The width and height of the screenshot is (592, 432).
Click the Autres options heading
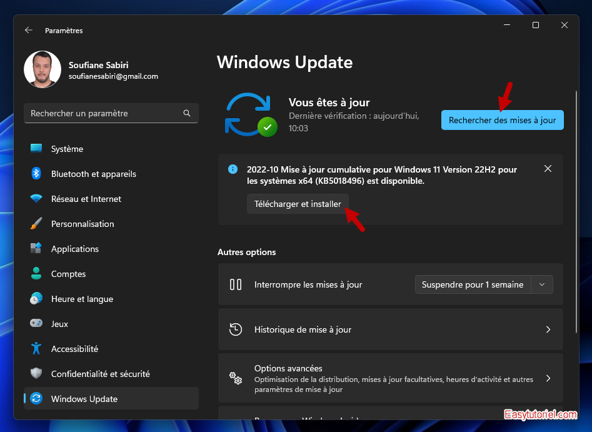(x=246, y=252)
